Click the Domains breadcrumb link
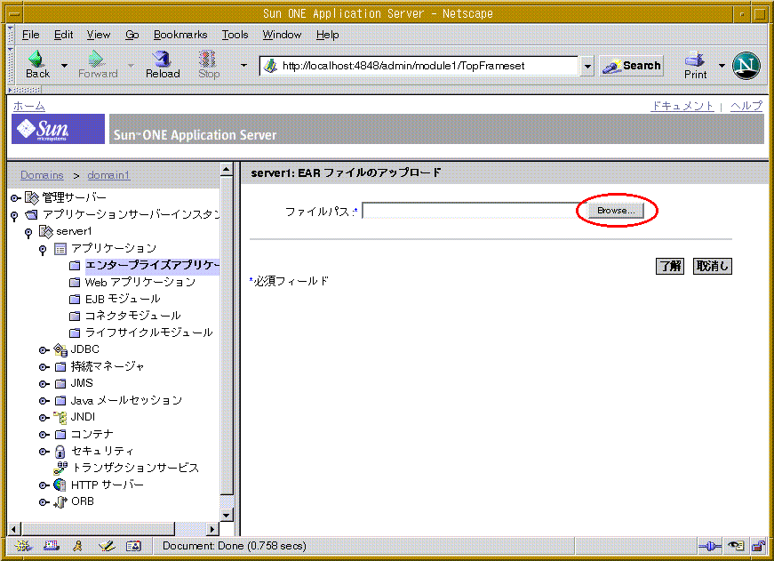 42,175
